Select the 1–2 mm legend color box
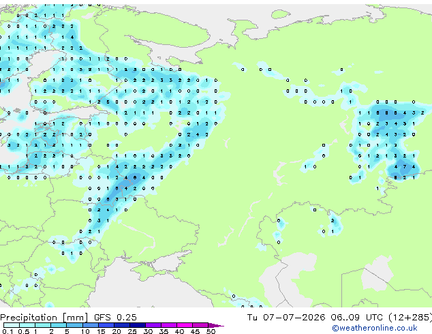The image size is (432, 334). click(x=43, y=325)
